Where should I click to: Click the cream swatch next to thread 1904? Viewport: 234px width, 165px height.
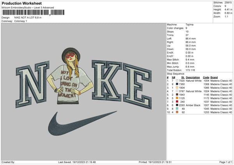(177, 88)
